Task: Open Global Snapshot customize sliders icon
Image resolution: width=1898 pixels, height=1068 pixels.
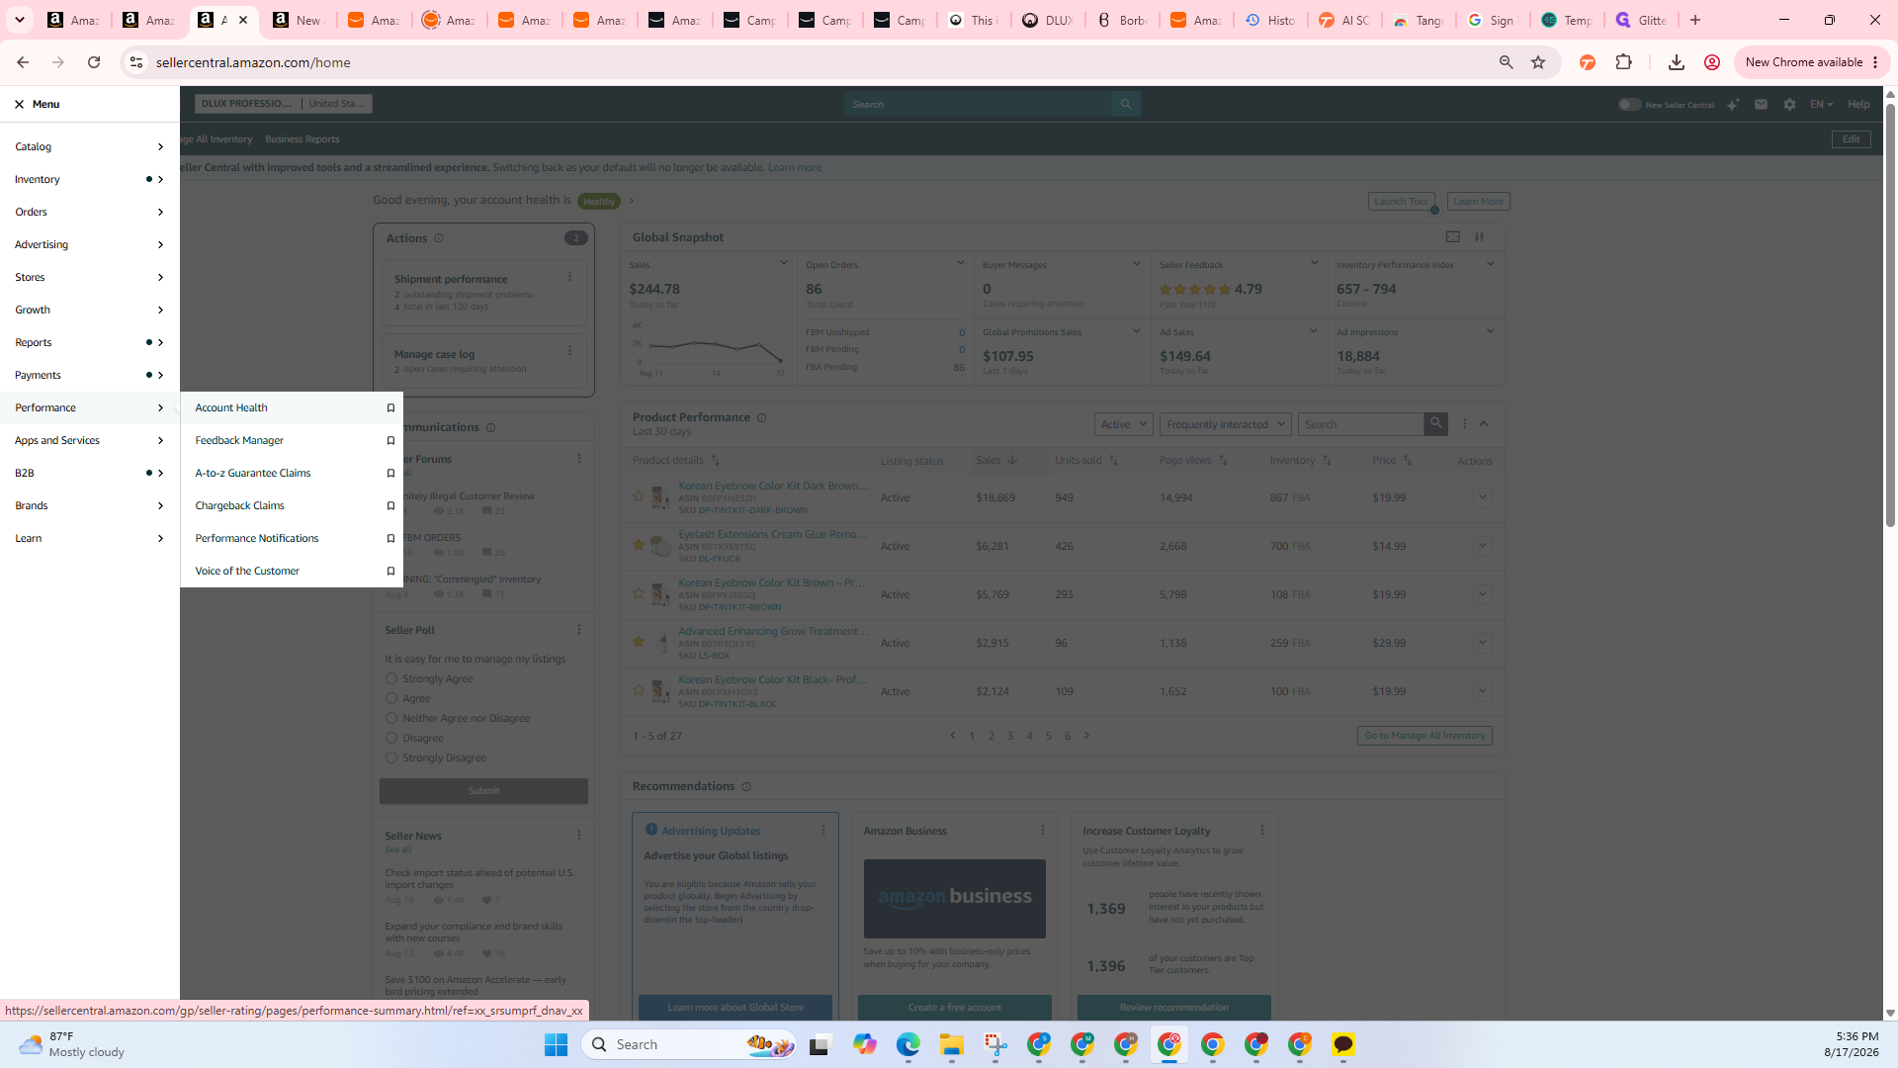Action: (x=1480, y=237)
